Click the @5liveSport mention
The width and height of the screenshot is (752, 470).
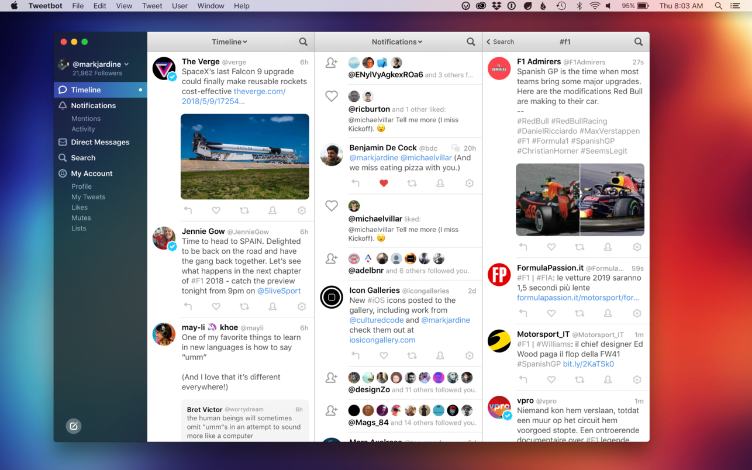click(279, 291)
